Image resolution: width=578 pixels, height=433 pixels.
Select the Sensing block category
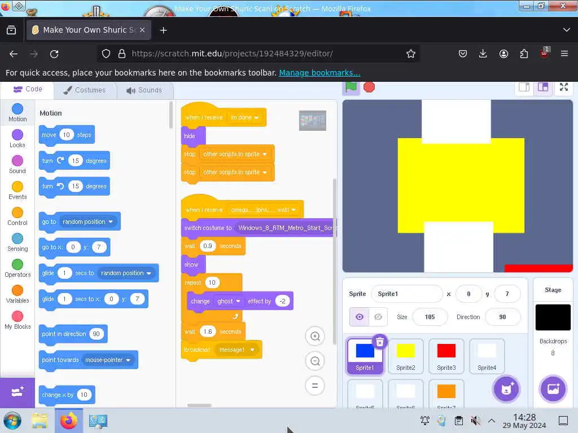point(17,242)
